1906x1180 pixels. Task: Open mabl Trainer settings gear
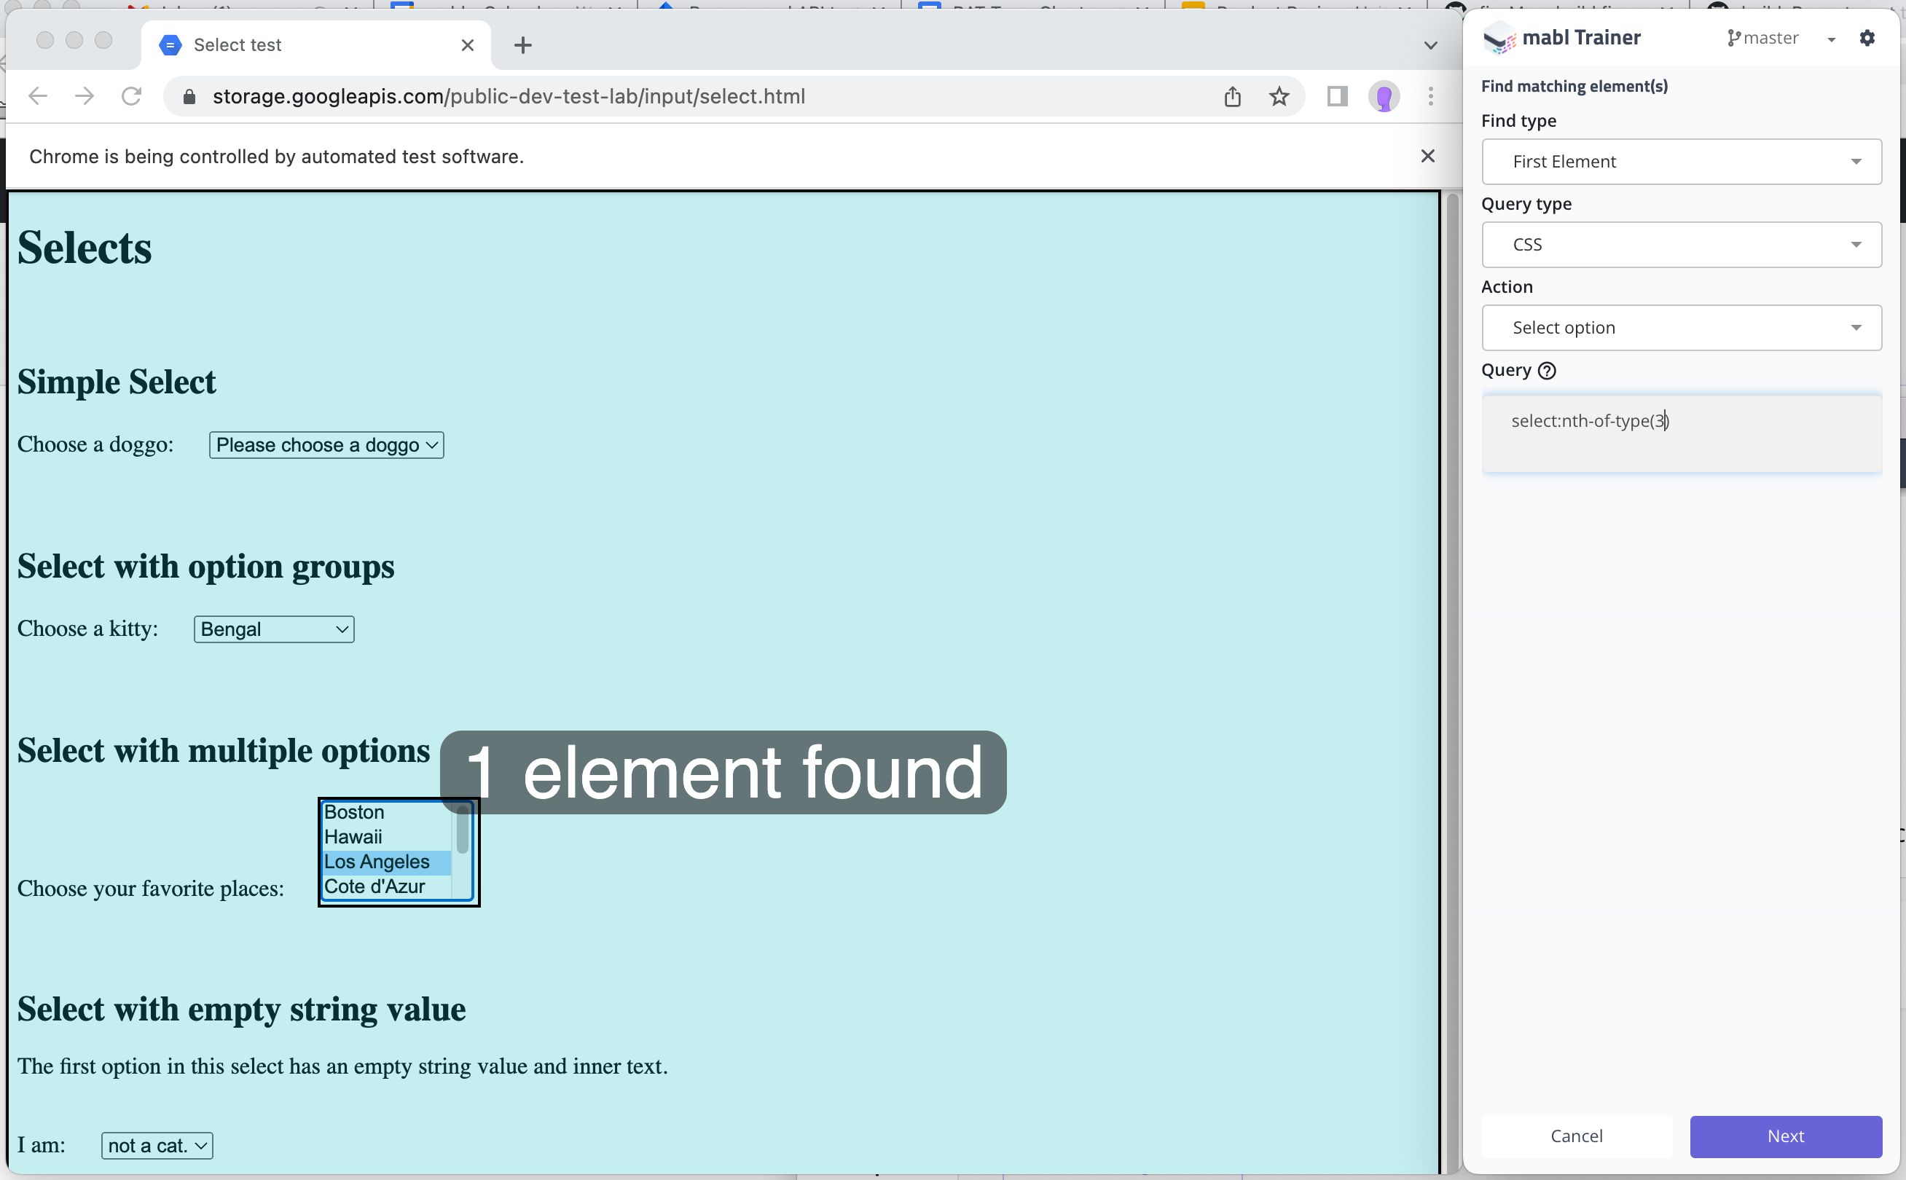pos(1867,37)
